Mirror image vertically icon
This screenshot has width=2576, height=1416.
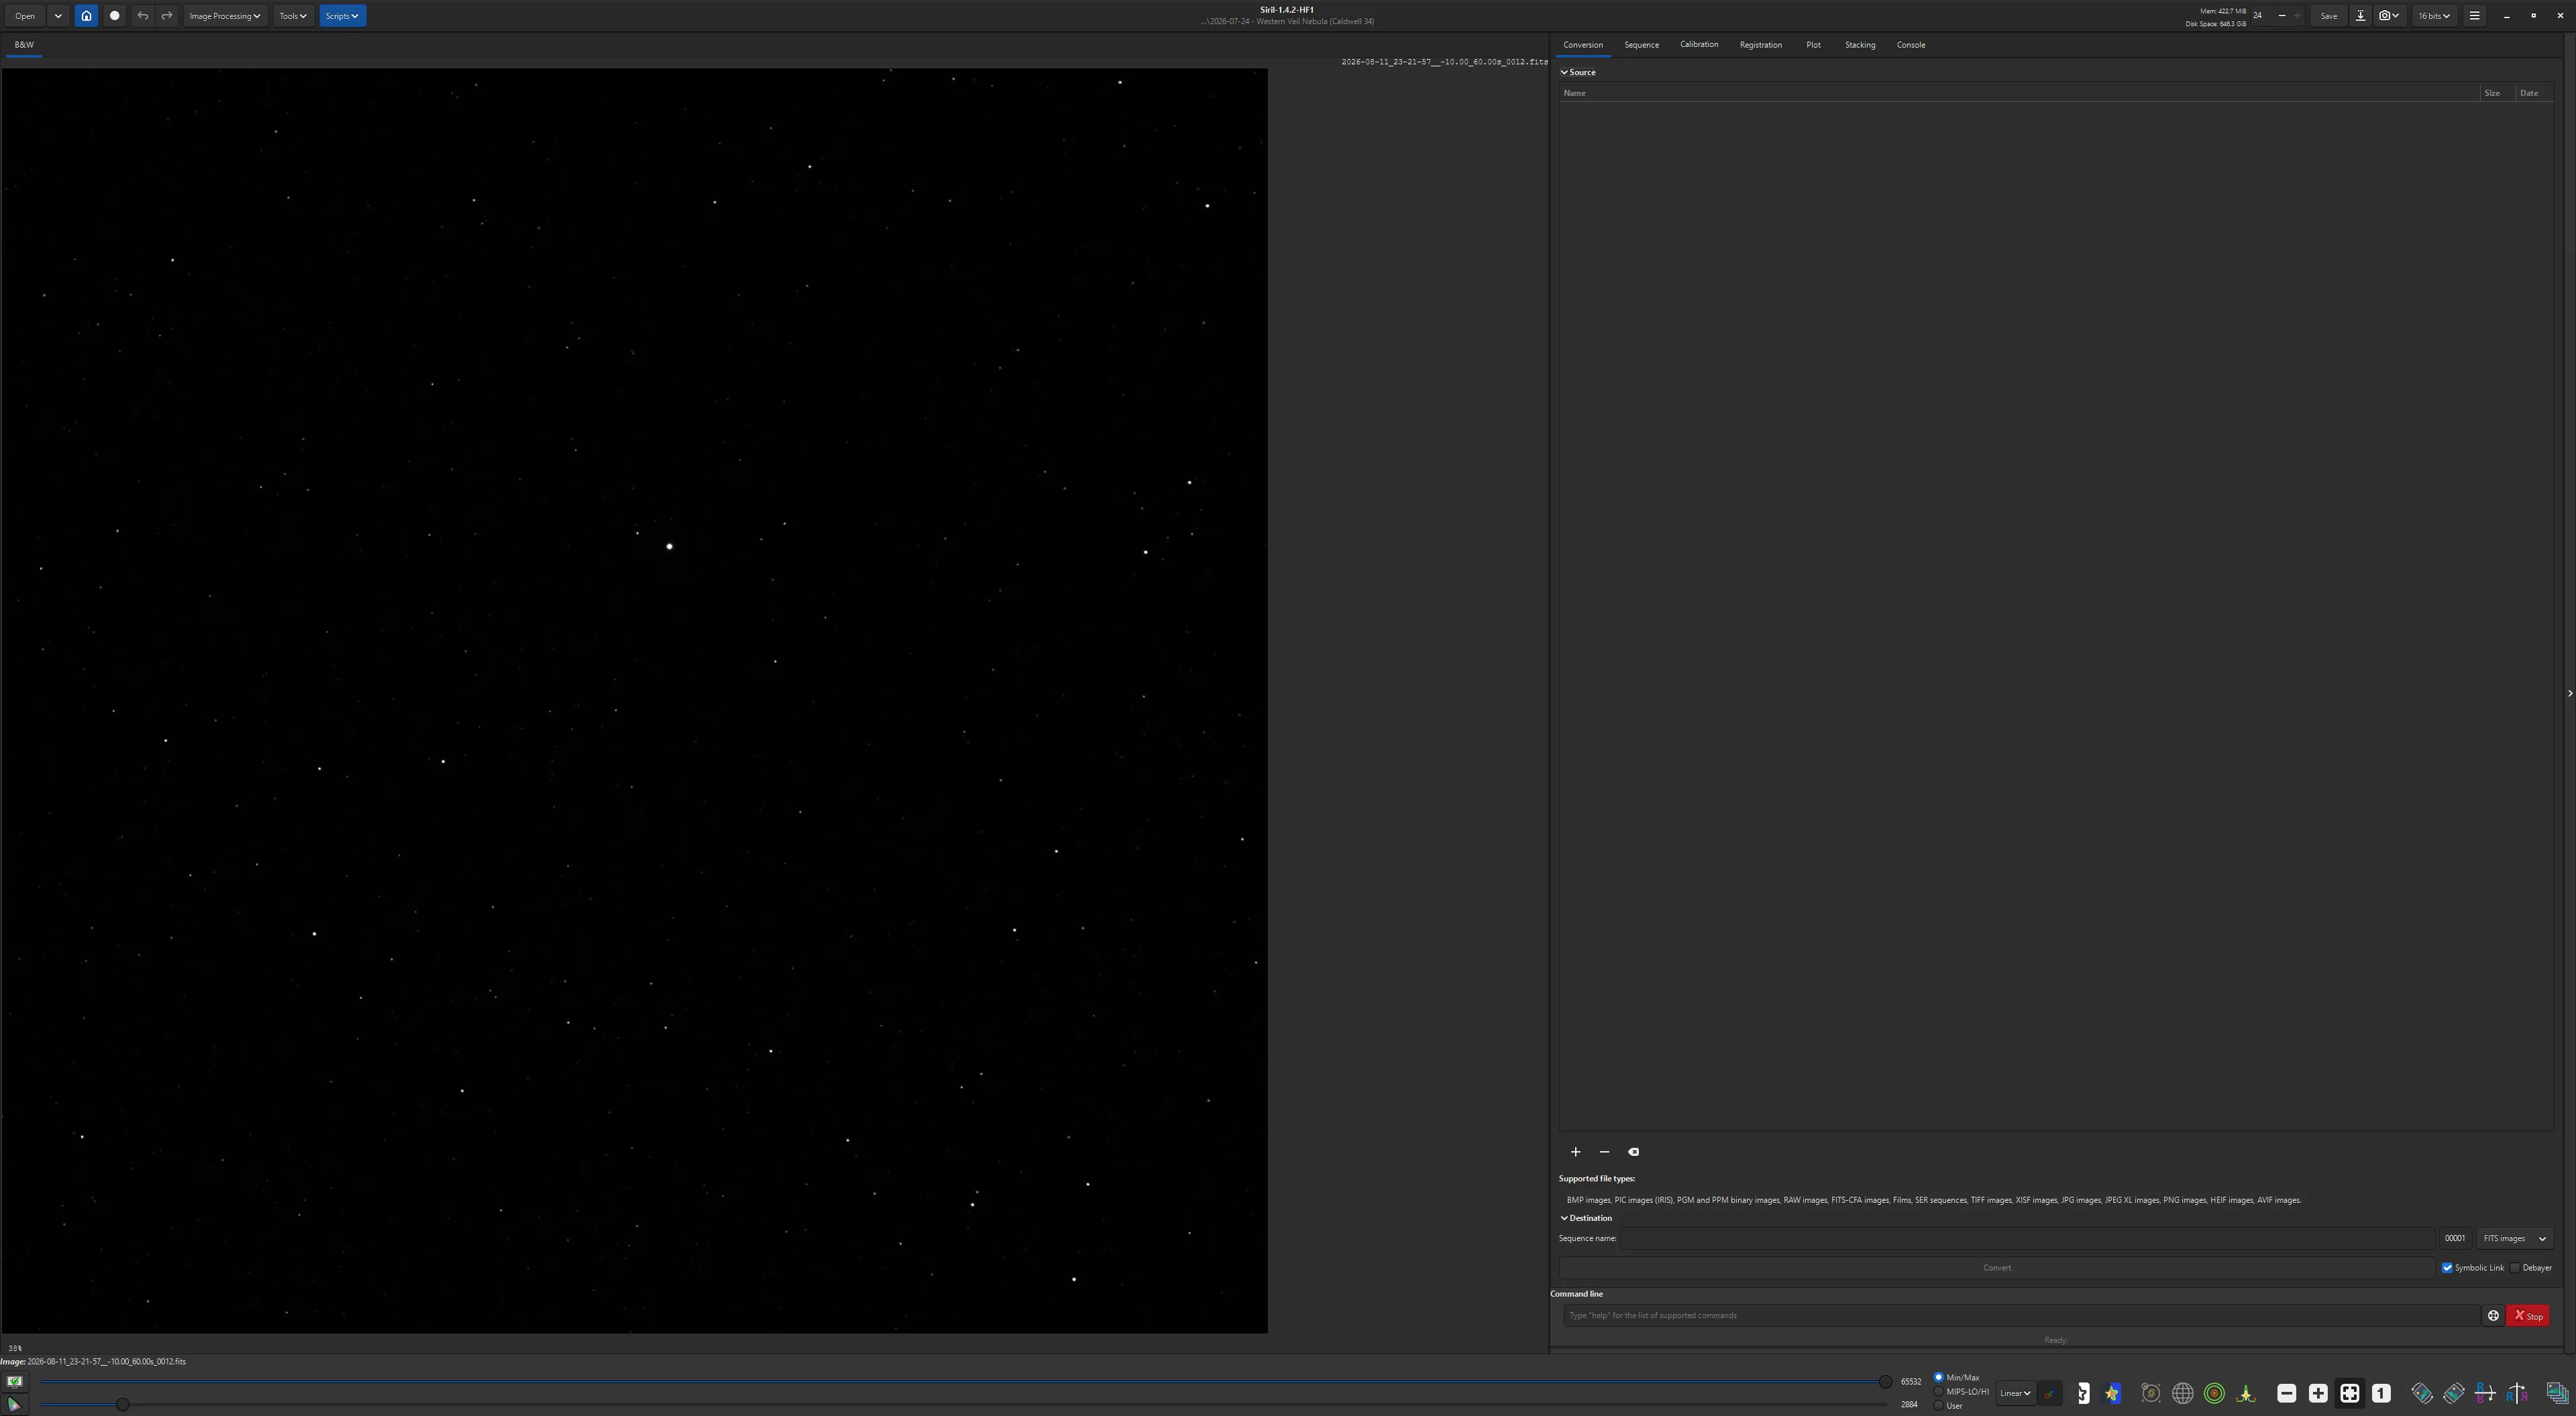click(x=2485, y=1393)
